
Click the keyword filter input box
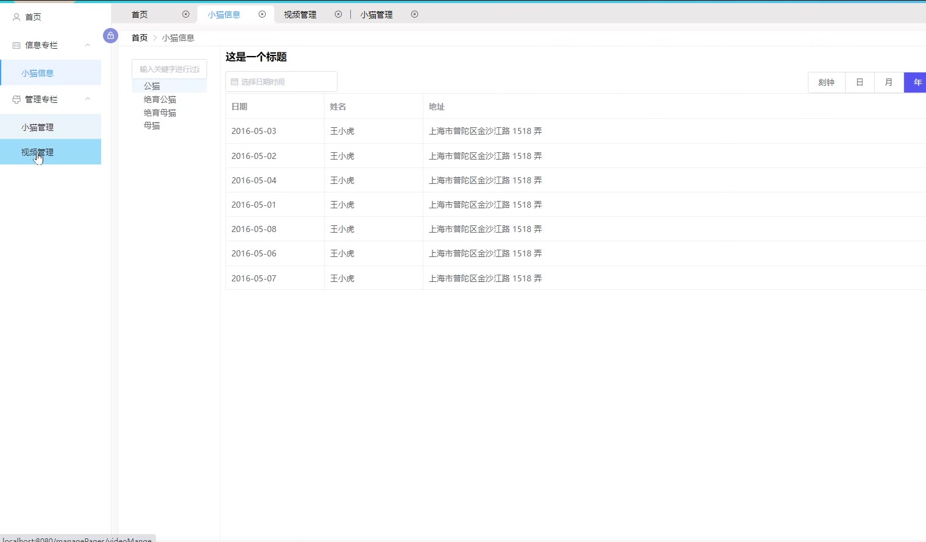pos(169,69)
